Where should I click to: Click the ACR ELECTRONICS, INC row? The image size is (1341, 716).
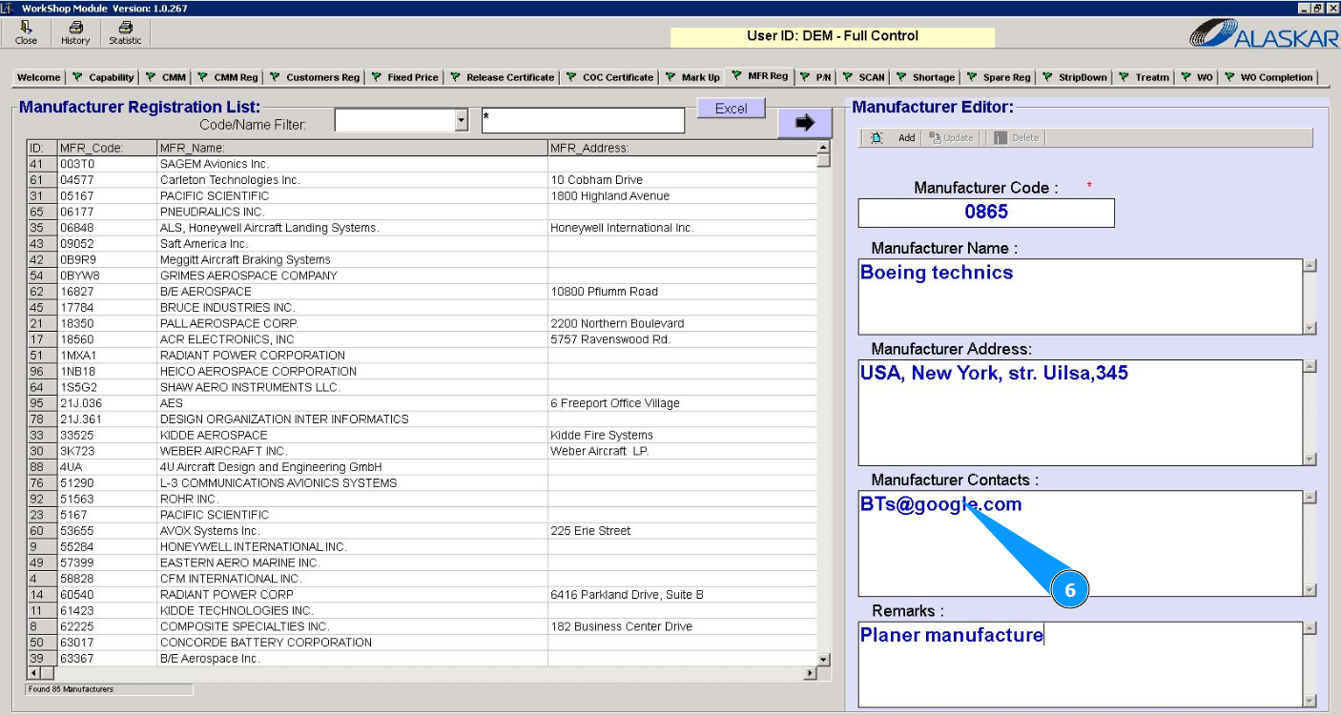422,339
